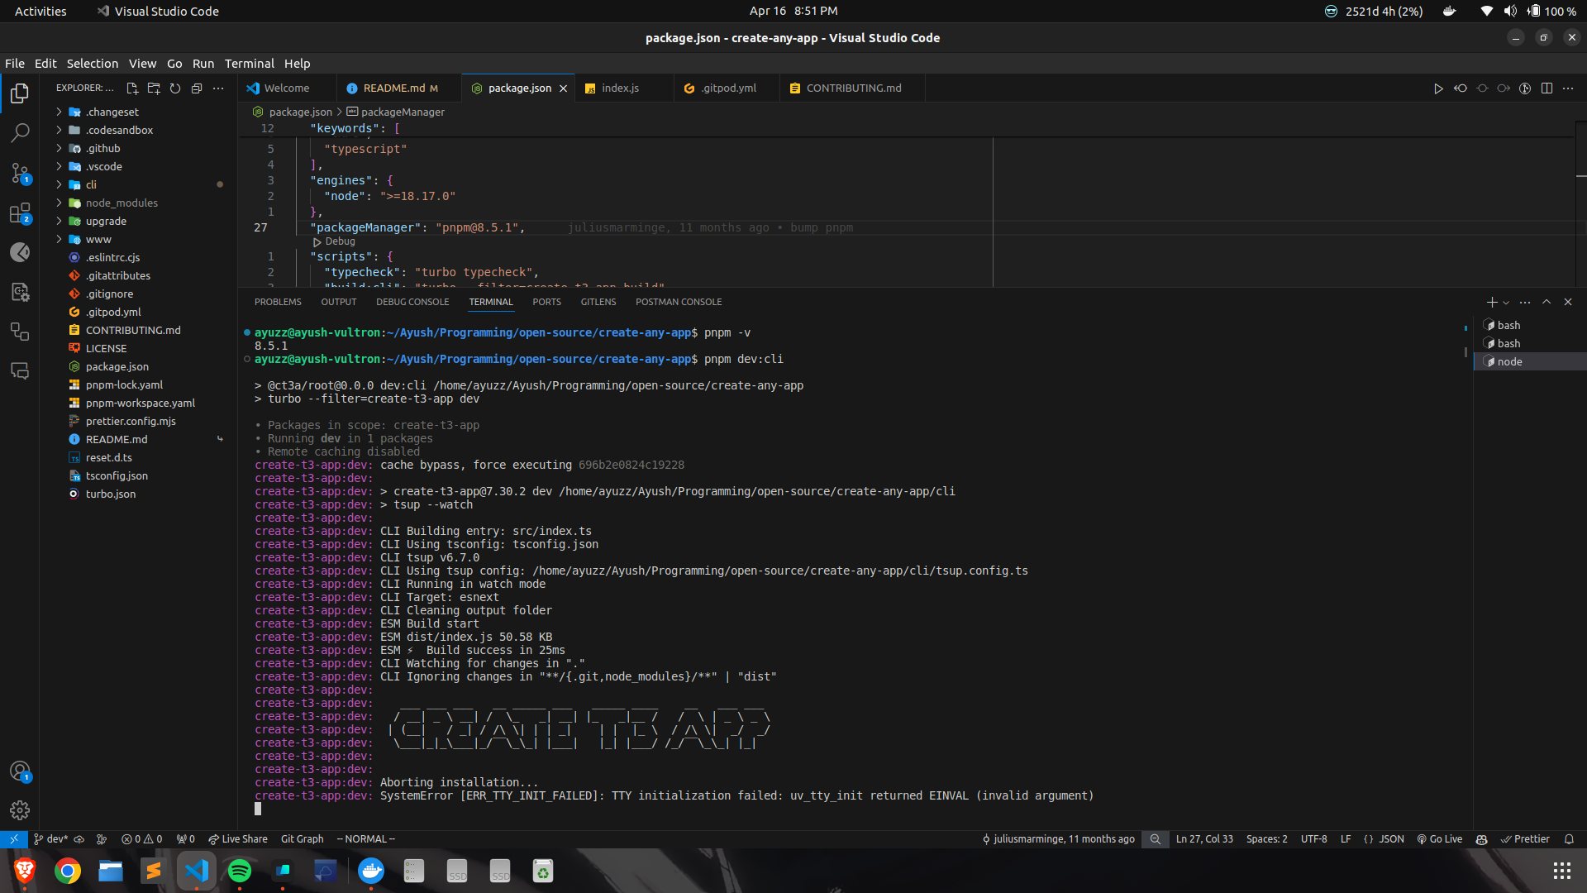1587x893 pixels.
Task: Run the file with the editor play button
Action: [x=1438, y=88]
